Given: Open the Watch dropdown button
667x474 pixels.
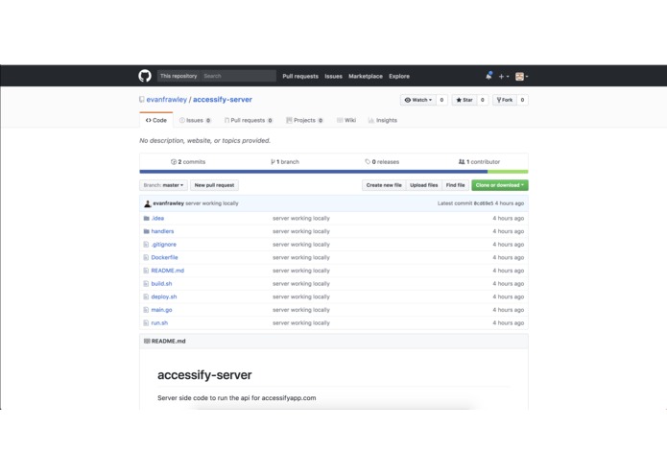Looking at the screenshot, I should pyautogui.click(x=418, y=100).
